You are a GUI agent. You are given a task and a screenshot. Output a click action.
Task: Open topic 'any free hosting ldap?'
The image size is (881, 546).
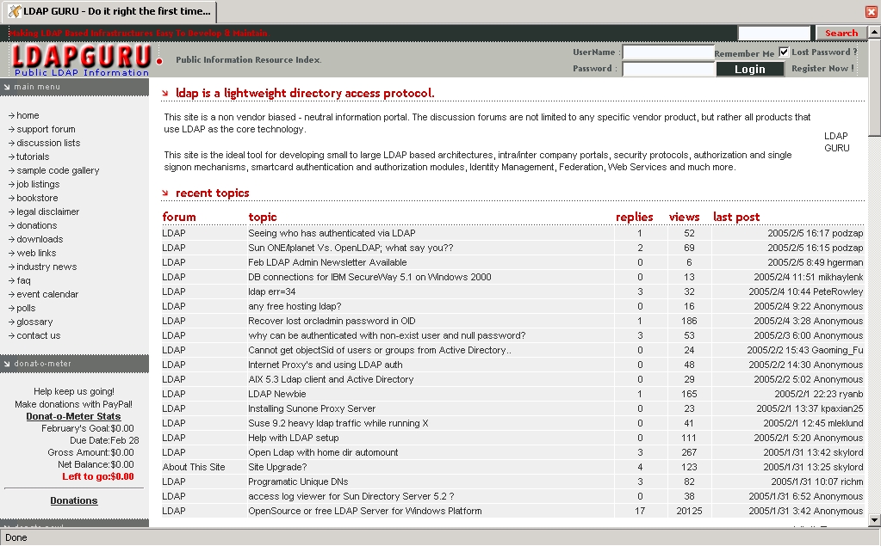(295, 306)
